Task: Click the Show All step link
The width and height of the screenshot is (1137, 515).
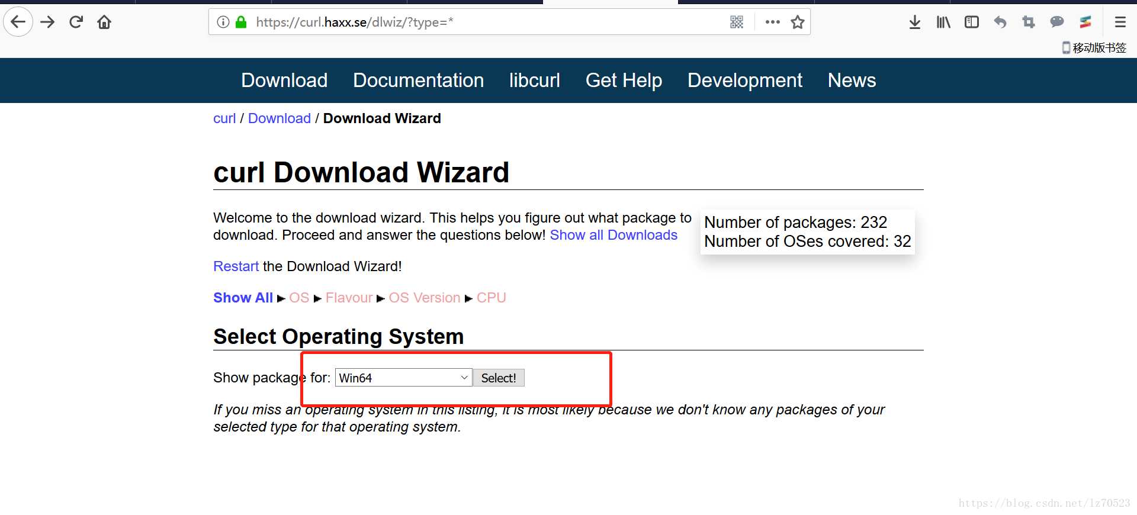Action: point(243,298)
